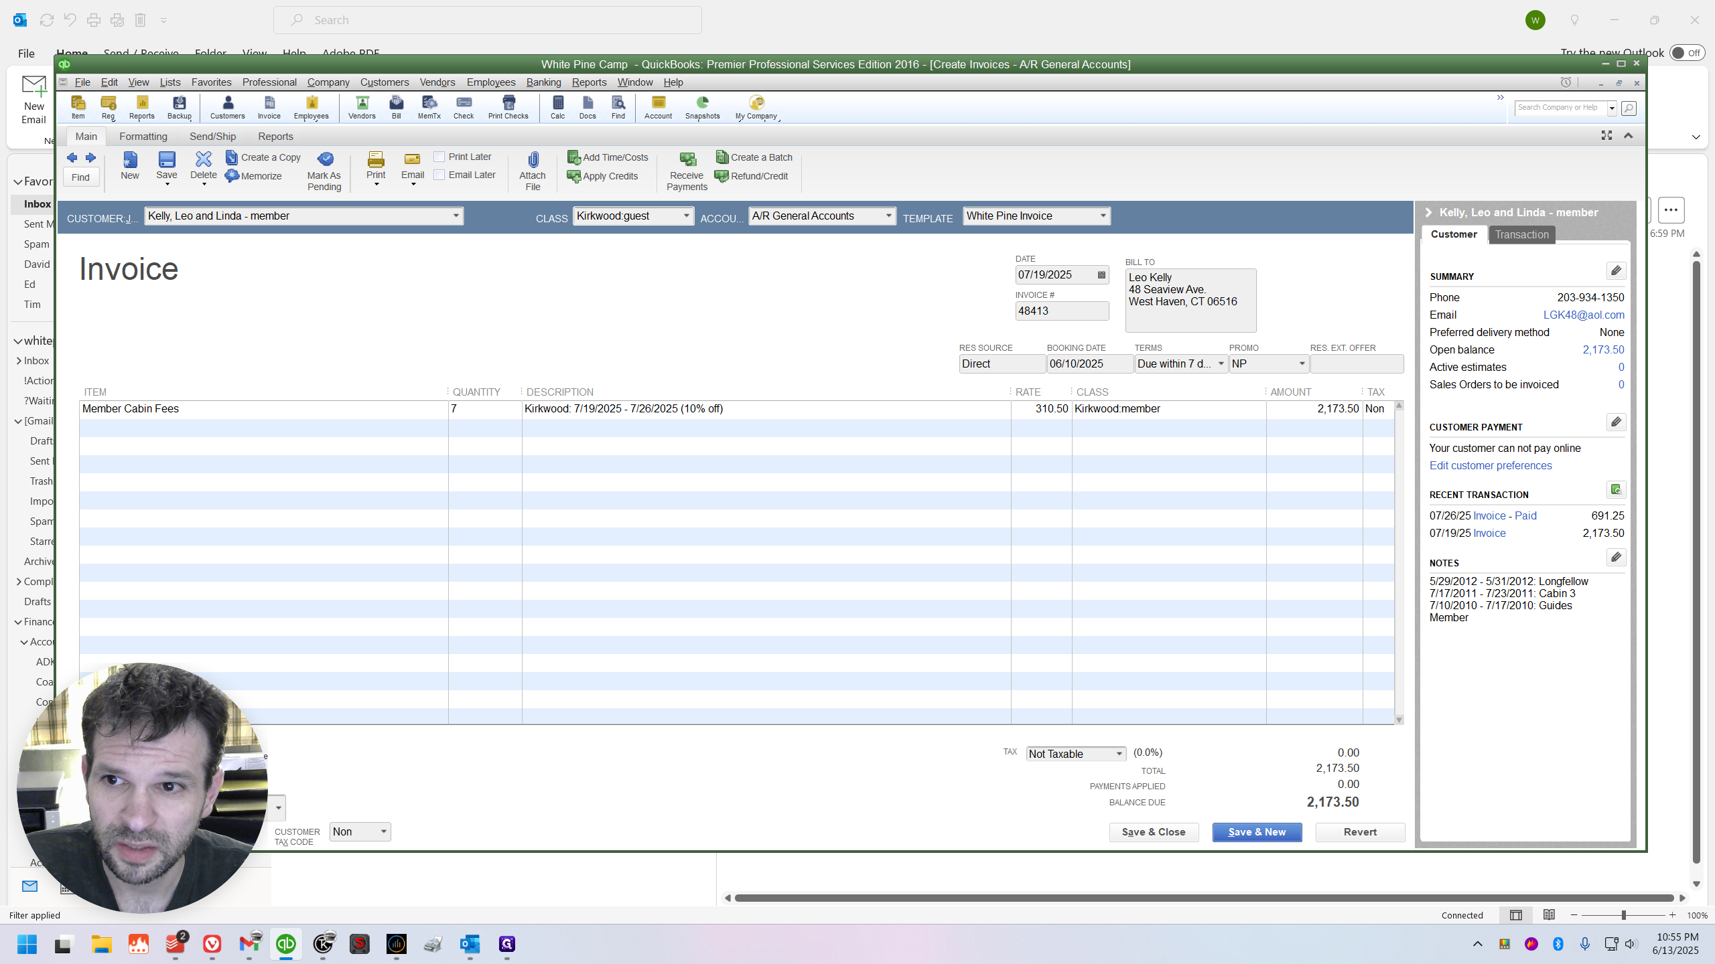Open the Backup toolbar icon
The height and width of the screenshot is (964, 1715).
[x=180, y=107]
